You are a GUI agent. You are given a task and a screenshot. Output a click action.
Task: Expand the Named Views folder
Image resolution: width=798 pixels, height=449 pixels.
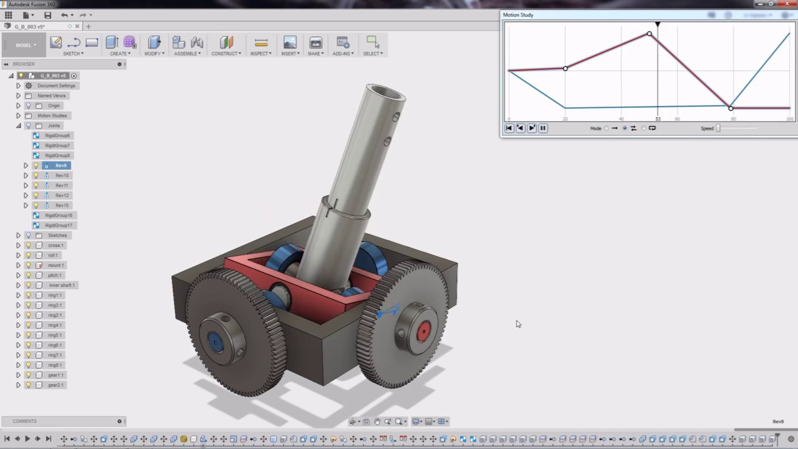(18, 95)
